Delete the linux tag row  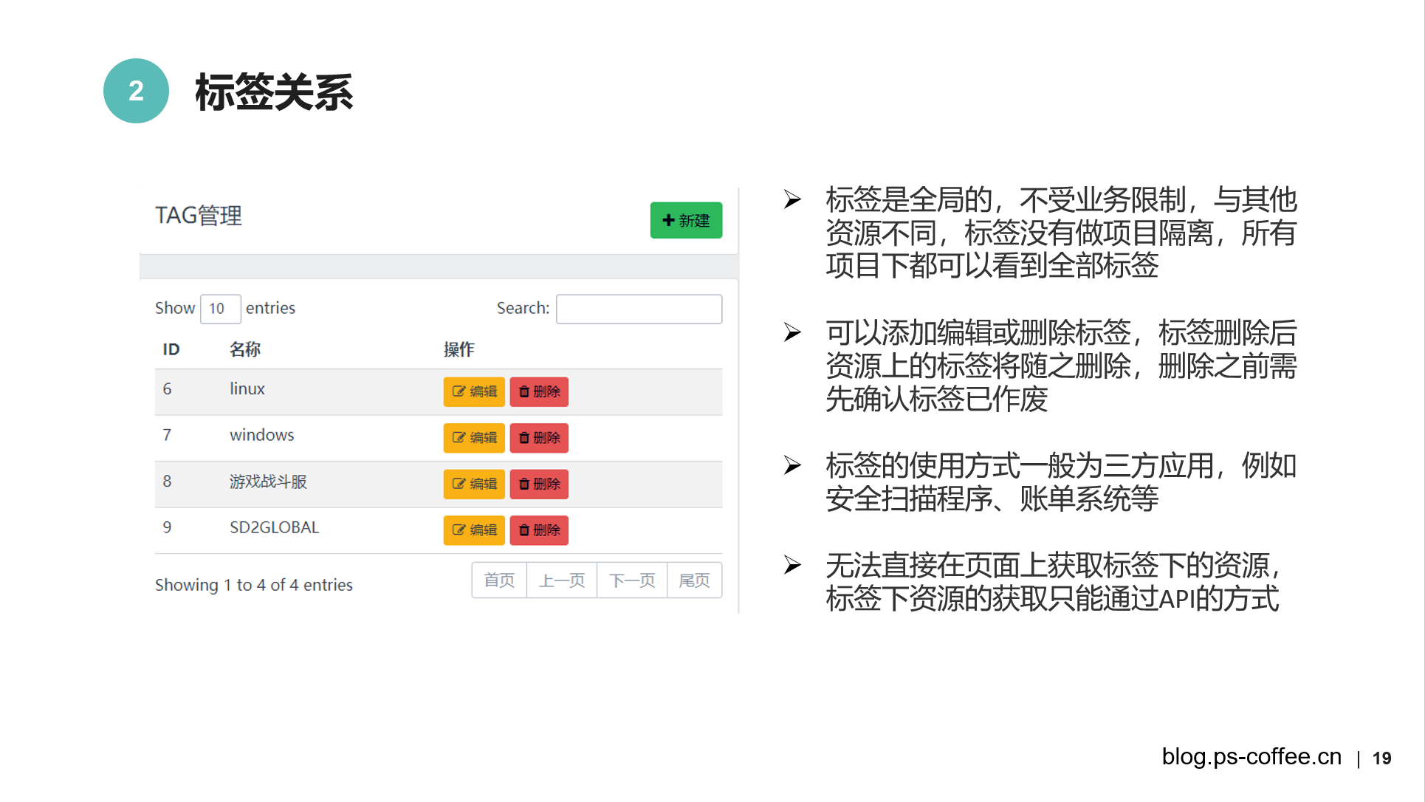[x=539, y=391]
